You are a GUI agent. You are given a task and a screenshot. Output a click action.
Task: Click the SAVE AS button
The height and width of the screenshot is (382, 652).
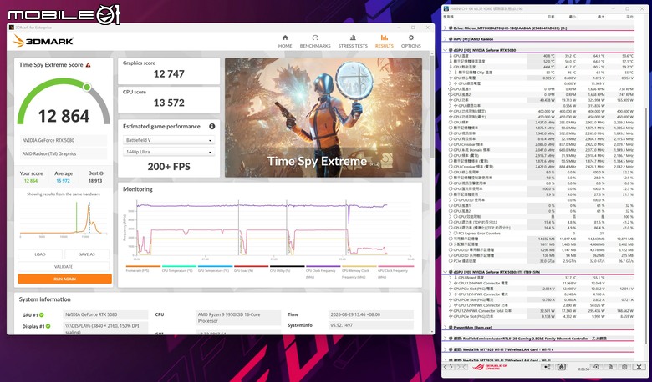(x=86, y=254)
